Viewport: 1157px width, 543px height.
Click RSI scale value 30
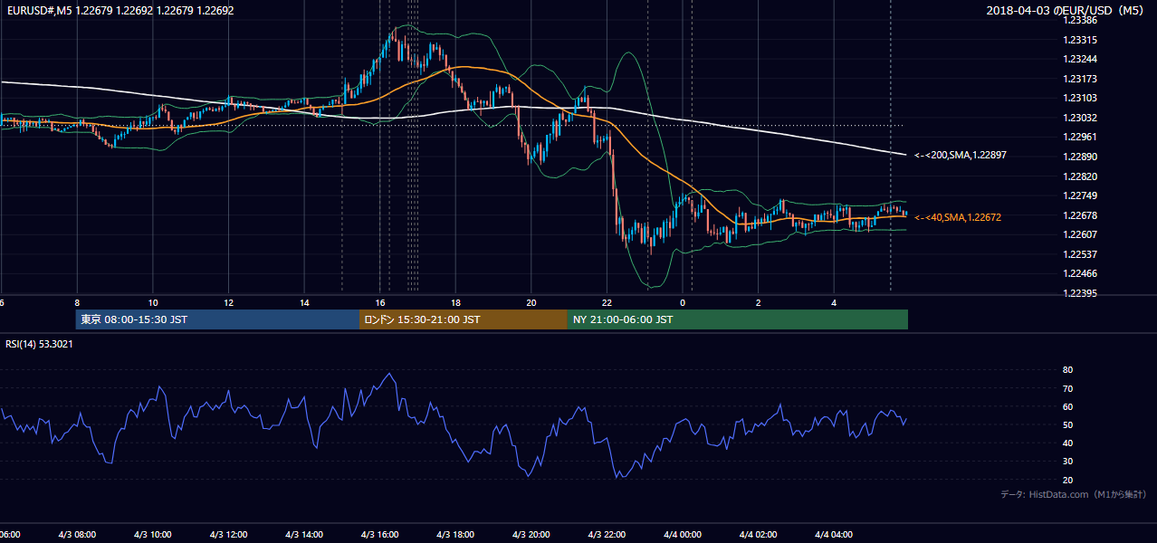1068,462
